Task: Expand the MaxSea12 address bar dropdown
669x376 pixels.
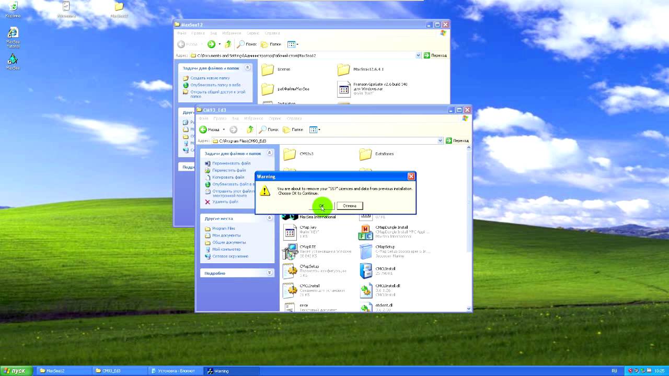Action: pos(419,55)
